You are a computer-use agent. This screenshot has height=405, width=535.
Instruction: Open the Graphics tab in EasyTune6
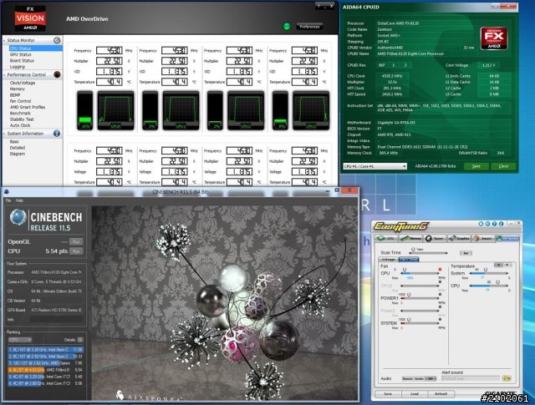click(459, 238)
